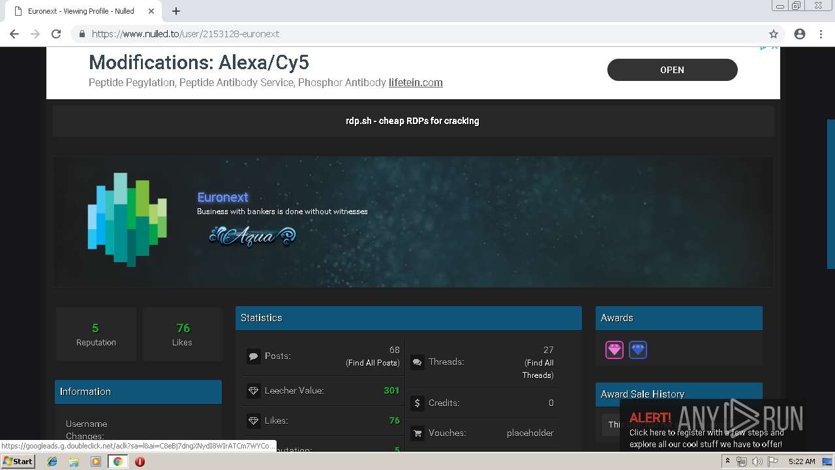
Task: Click the Likes diamond icon in Statistics
Action: 253,421
